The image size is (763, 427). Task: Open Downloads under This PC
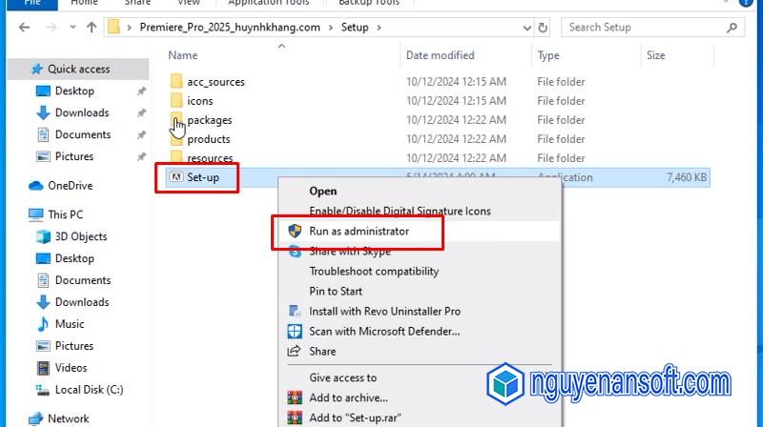82,302
